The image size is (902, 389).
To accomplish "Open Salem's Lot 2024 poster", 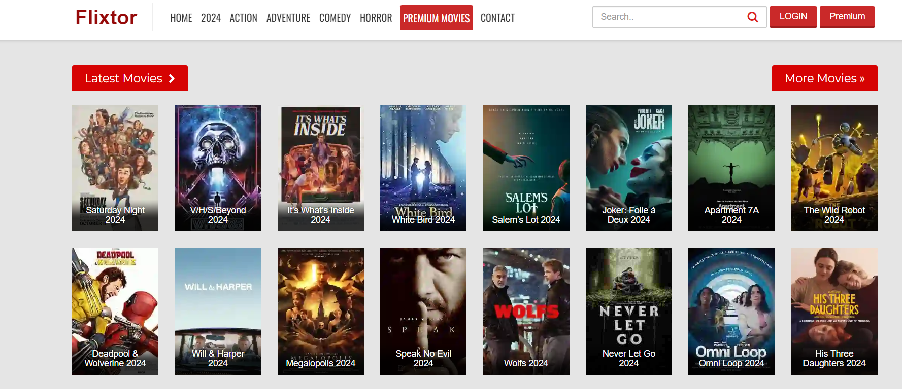I will click(526, 168).
